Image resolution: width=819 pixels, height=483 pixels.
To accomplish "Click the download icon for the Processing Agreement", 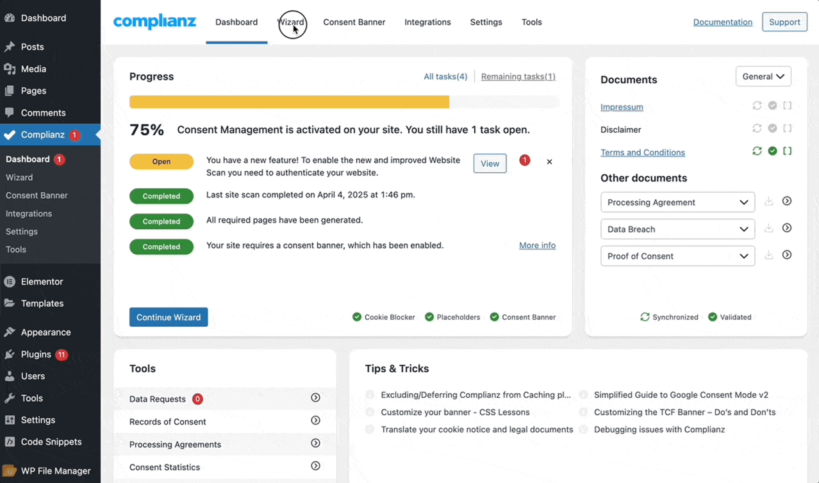I will [x=768, y=201].
